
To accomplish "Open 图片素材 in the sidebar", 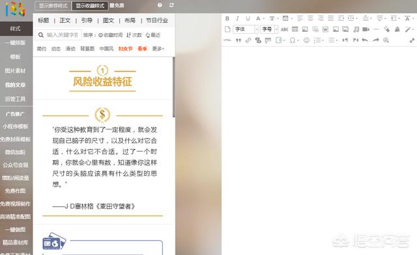I will coord(16,71).
